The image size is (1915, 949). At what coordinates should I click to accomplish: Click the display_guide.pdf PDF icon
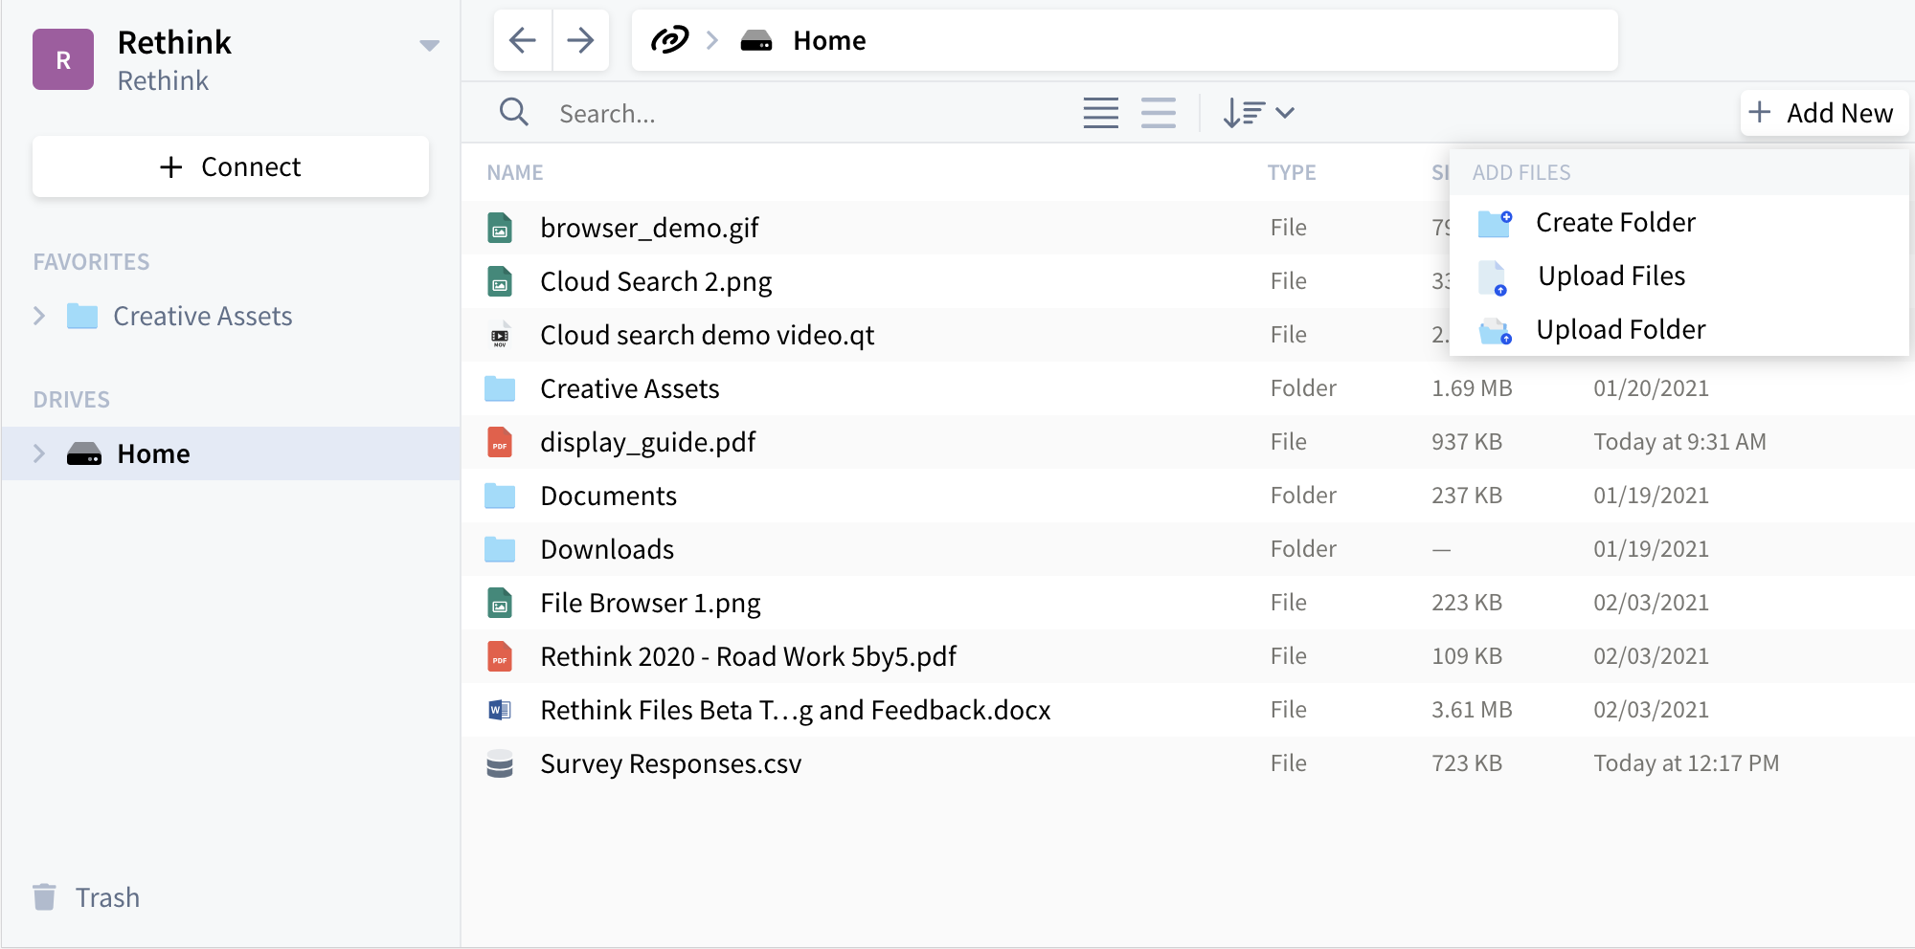pyautogui.click(x=500, y=442)
